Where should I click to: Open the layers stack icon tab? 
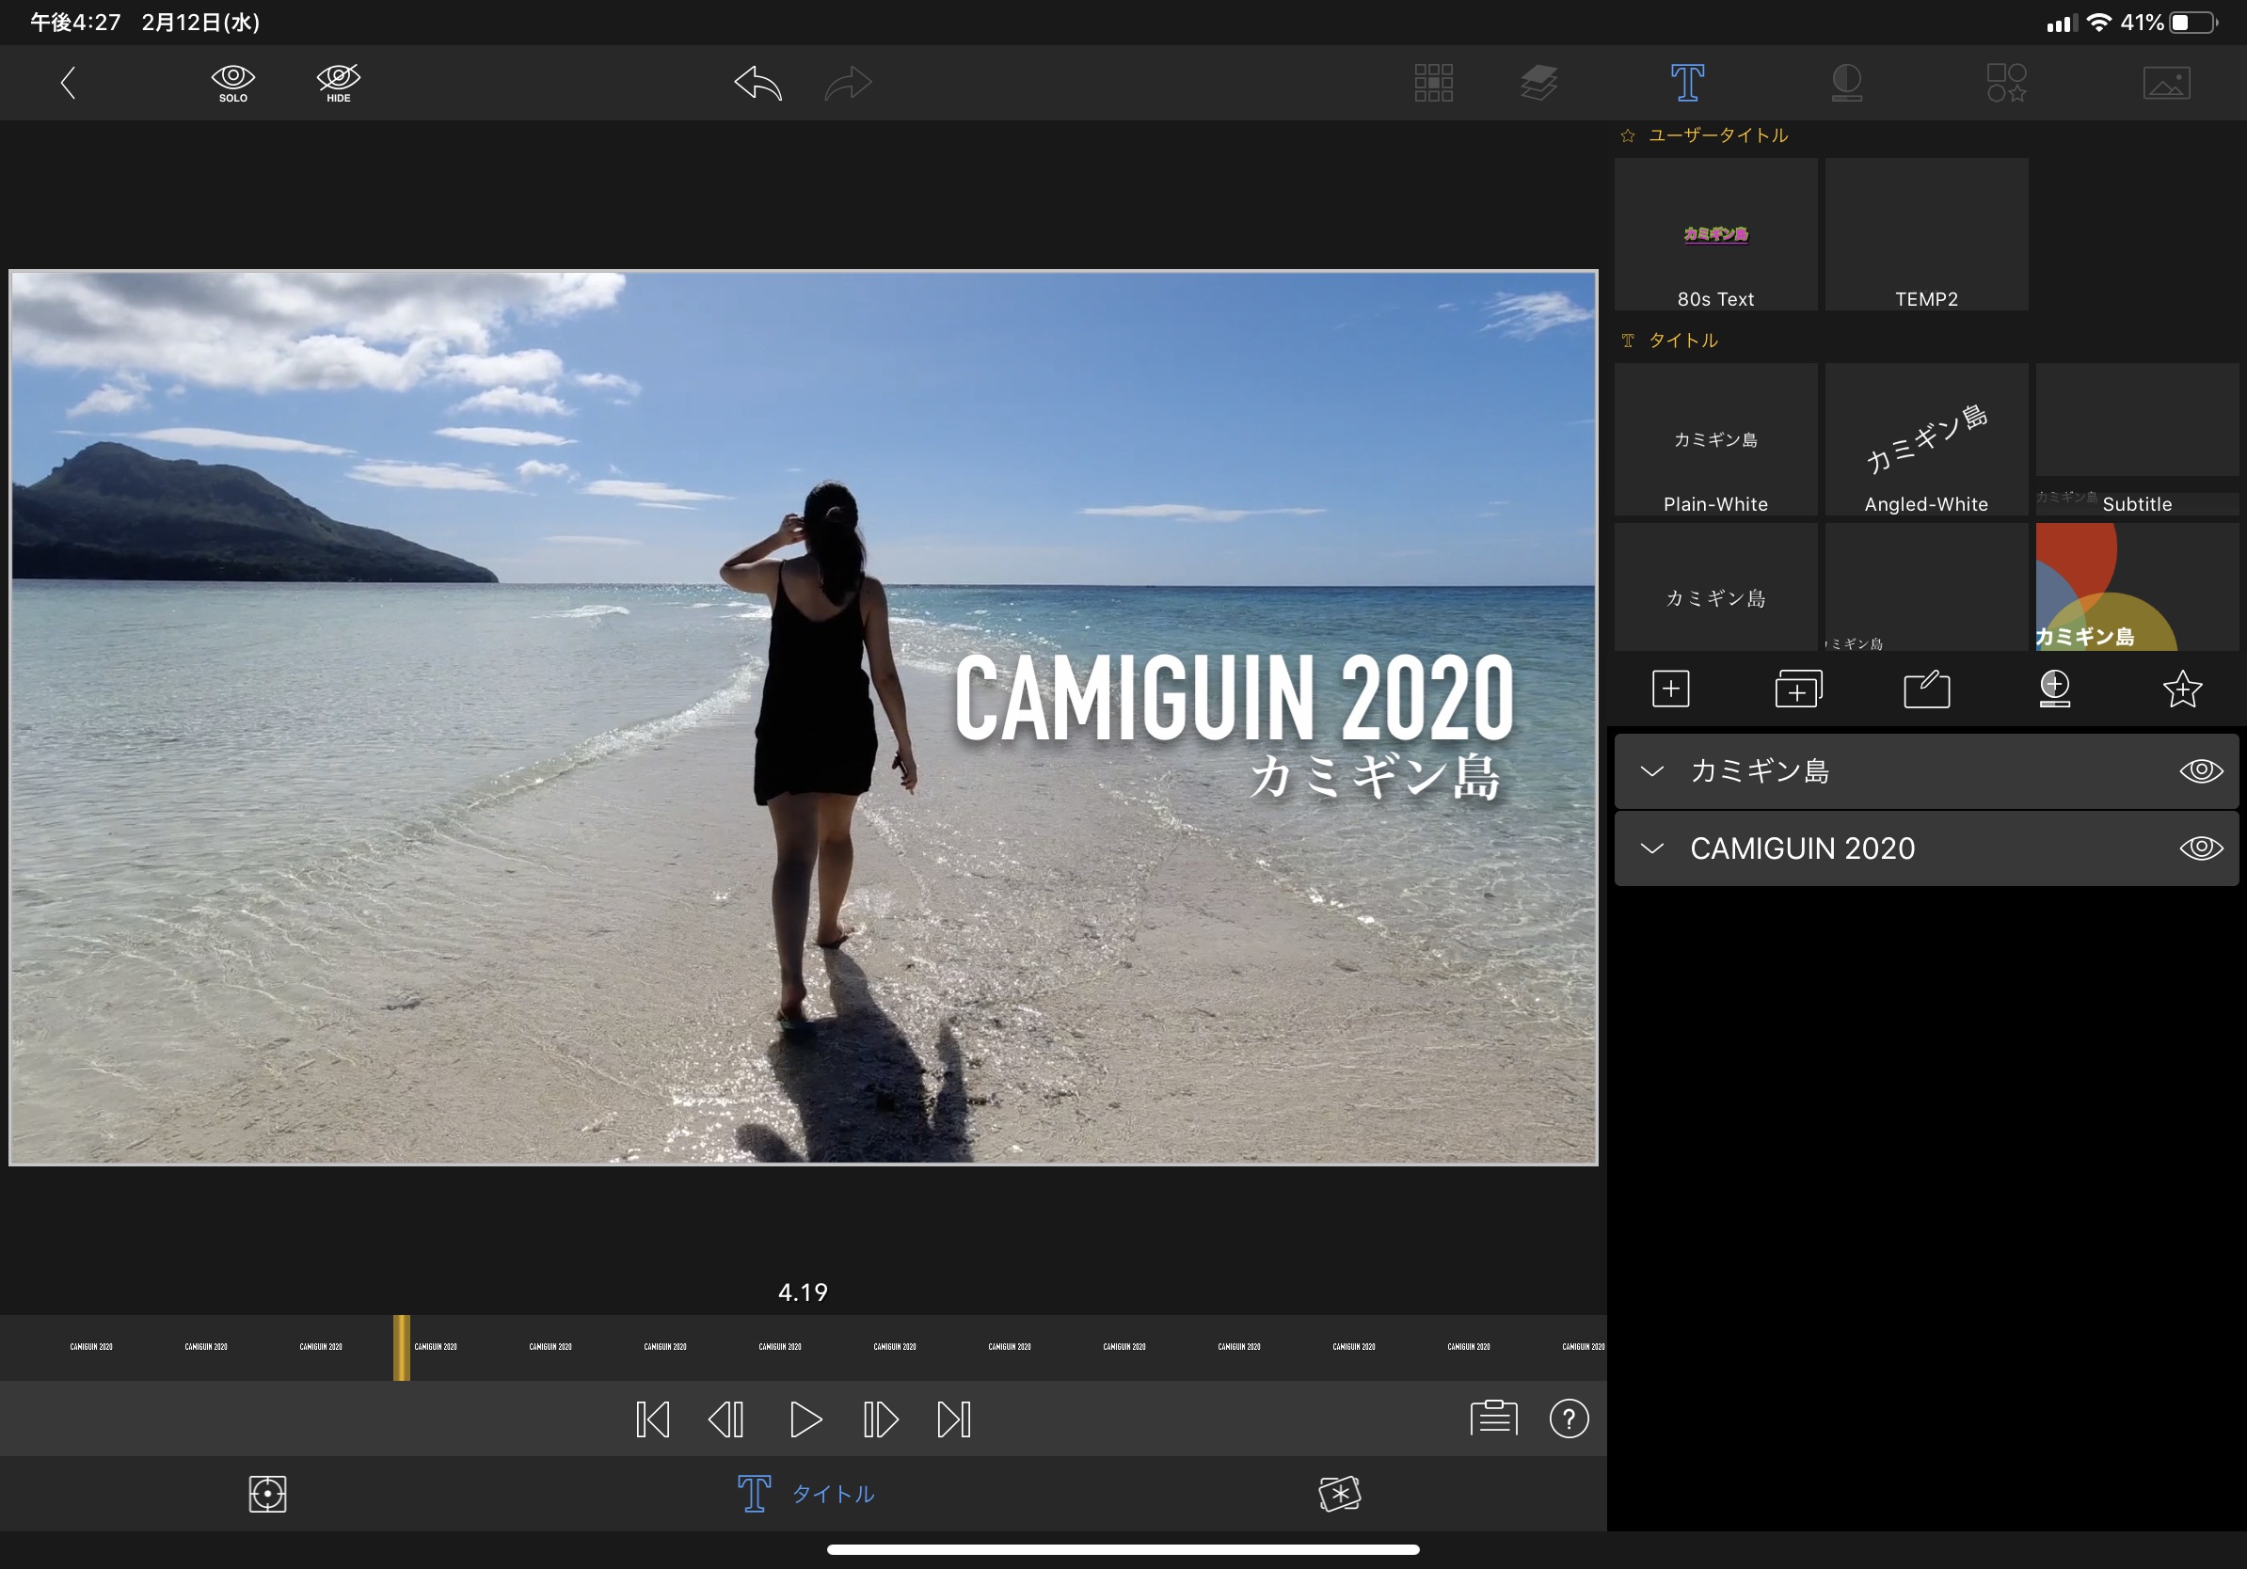[x=1538, y=83]
